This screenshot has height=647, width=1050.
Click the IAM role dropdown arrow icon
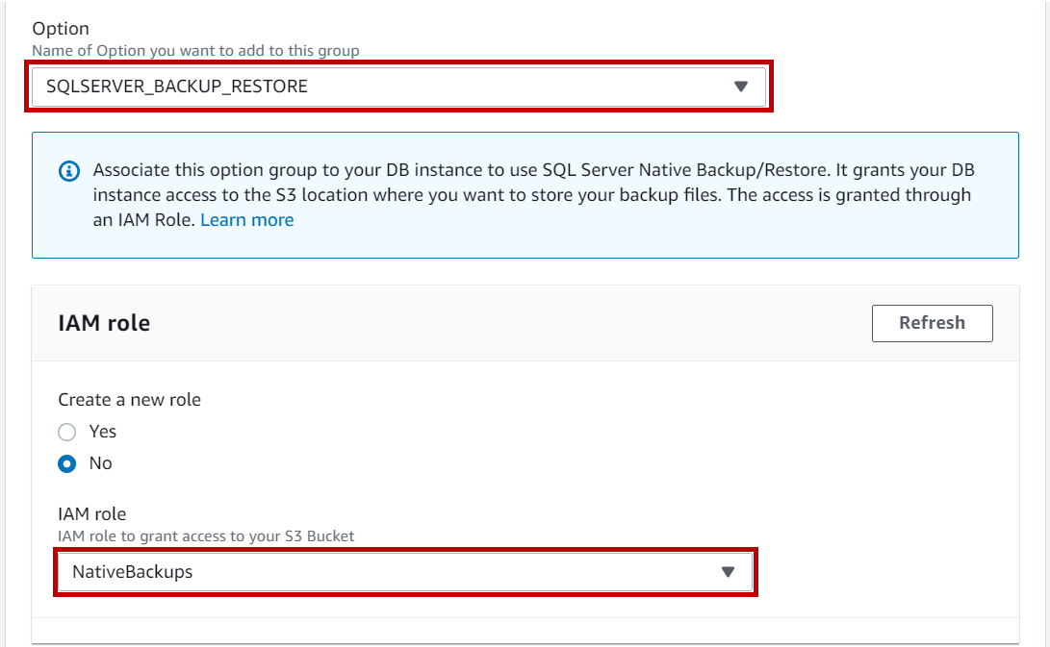click(728, 572)
